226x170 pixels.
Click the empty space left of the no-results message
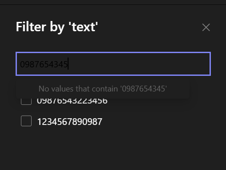tap(27, 89)
